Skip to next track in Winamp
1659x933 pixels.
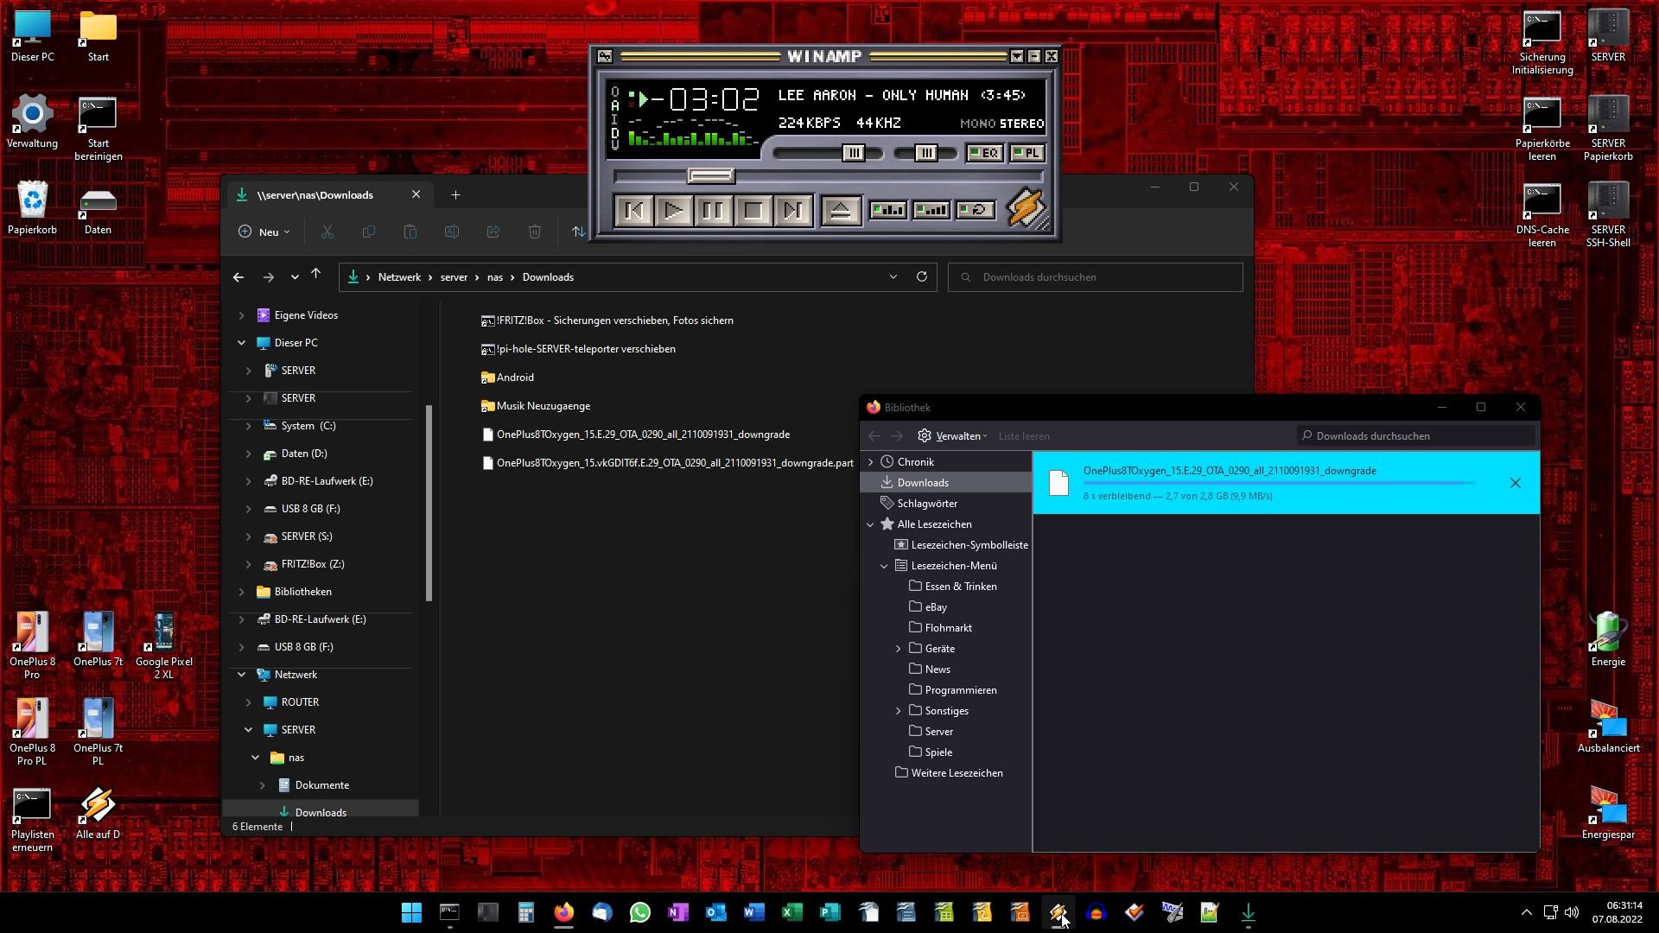coord(792,211)
